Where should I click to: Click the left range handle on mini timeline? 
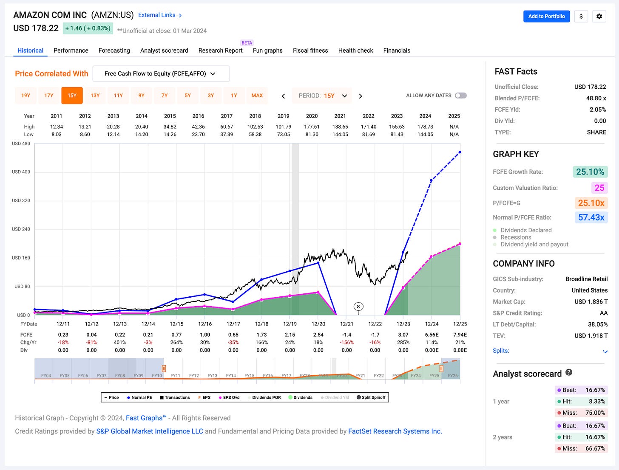pyautogui.click(x=164, y=369)
